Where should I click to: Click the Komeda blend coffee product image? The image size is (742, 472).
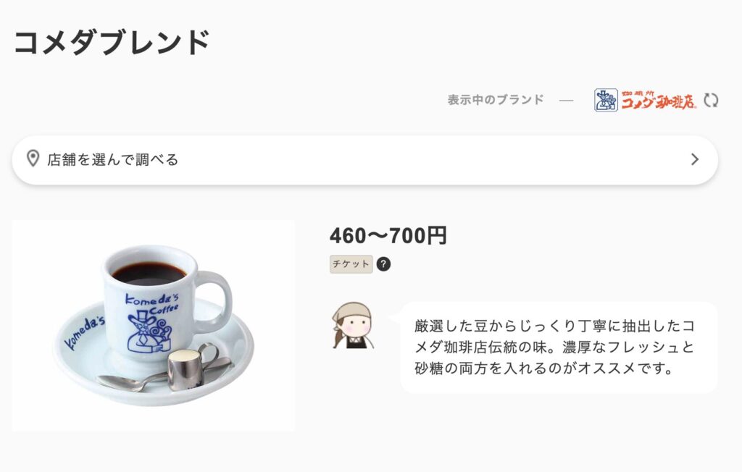[154, 325]
